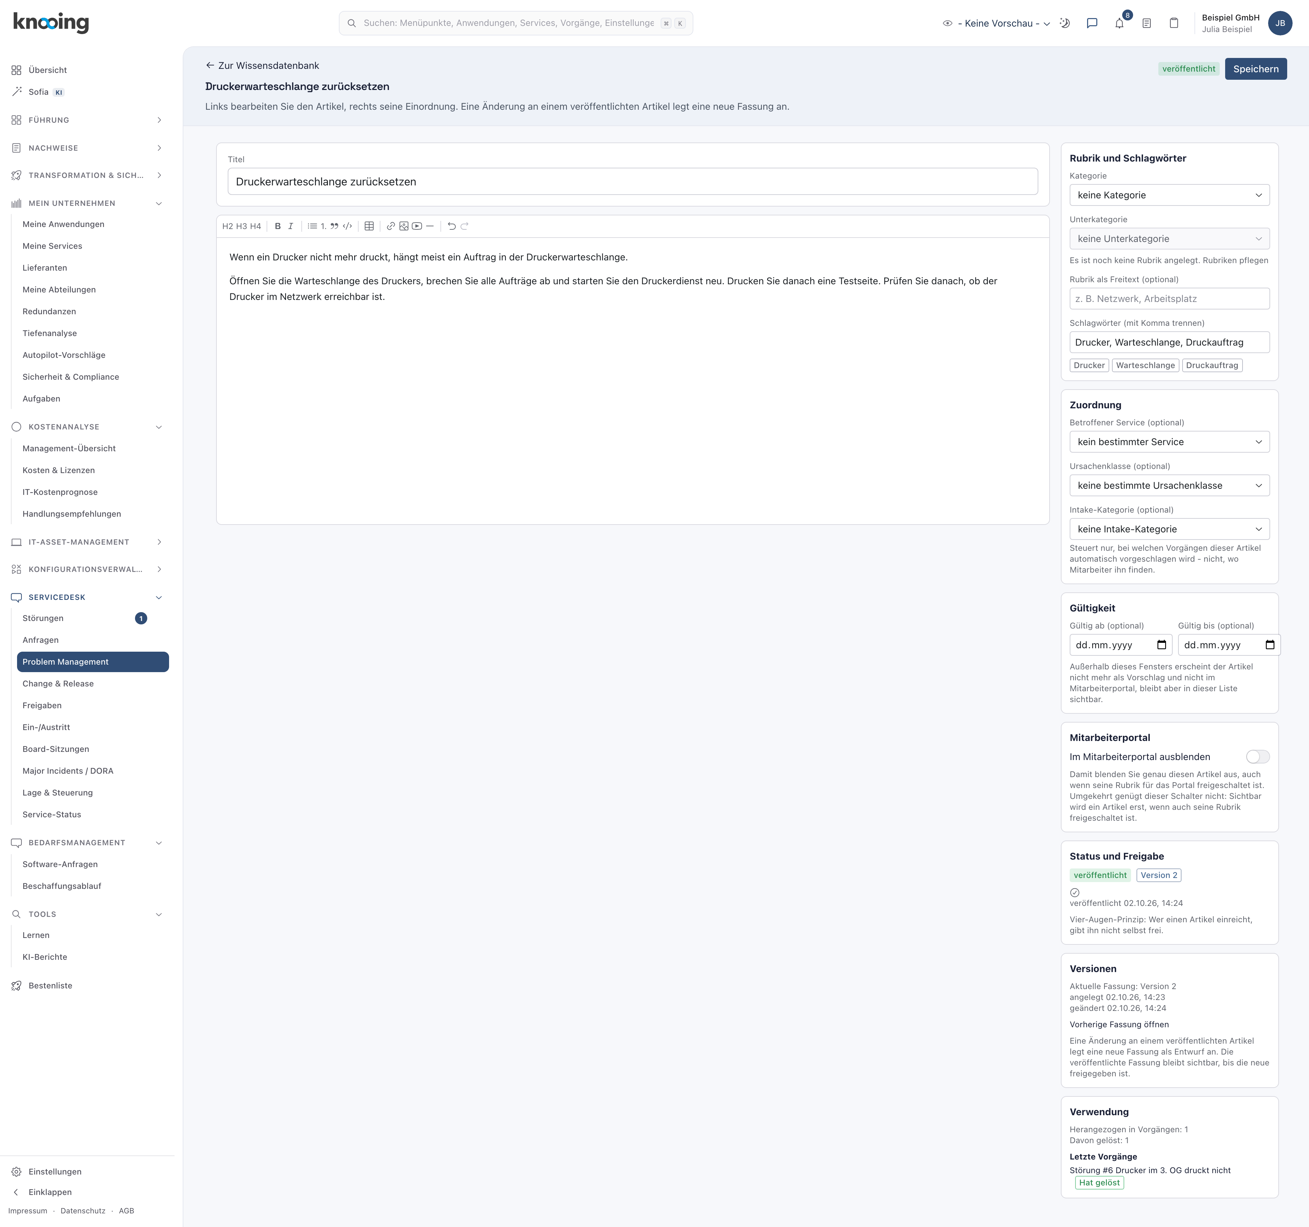Undo the last editor change
Image resolution: width=1309 pixels, height=1227 pixels.
pyautogui.click(x=452, y=226)
